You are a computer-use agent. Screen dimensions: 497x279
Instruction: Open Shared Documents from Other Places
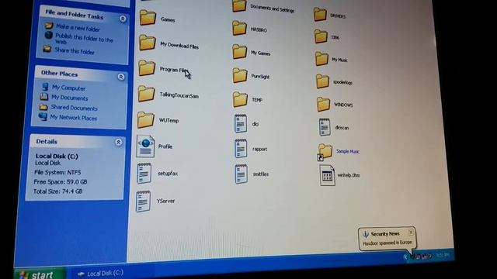click(75, 108)
